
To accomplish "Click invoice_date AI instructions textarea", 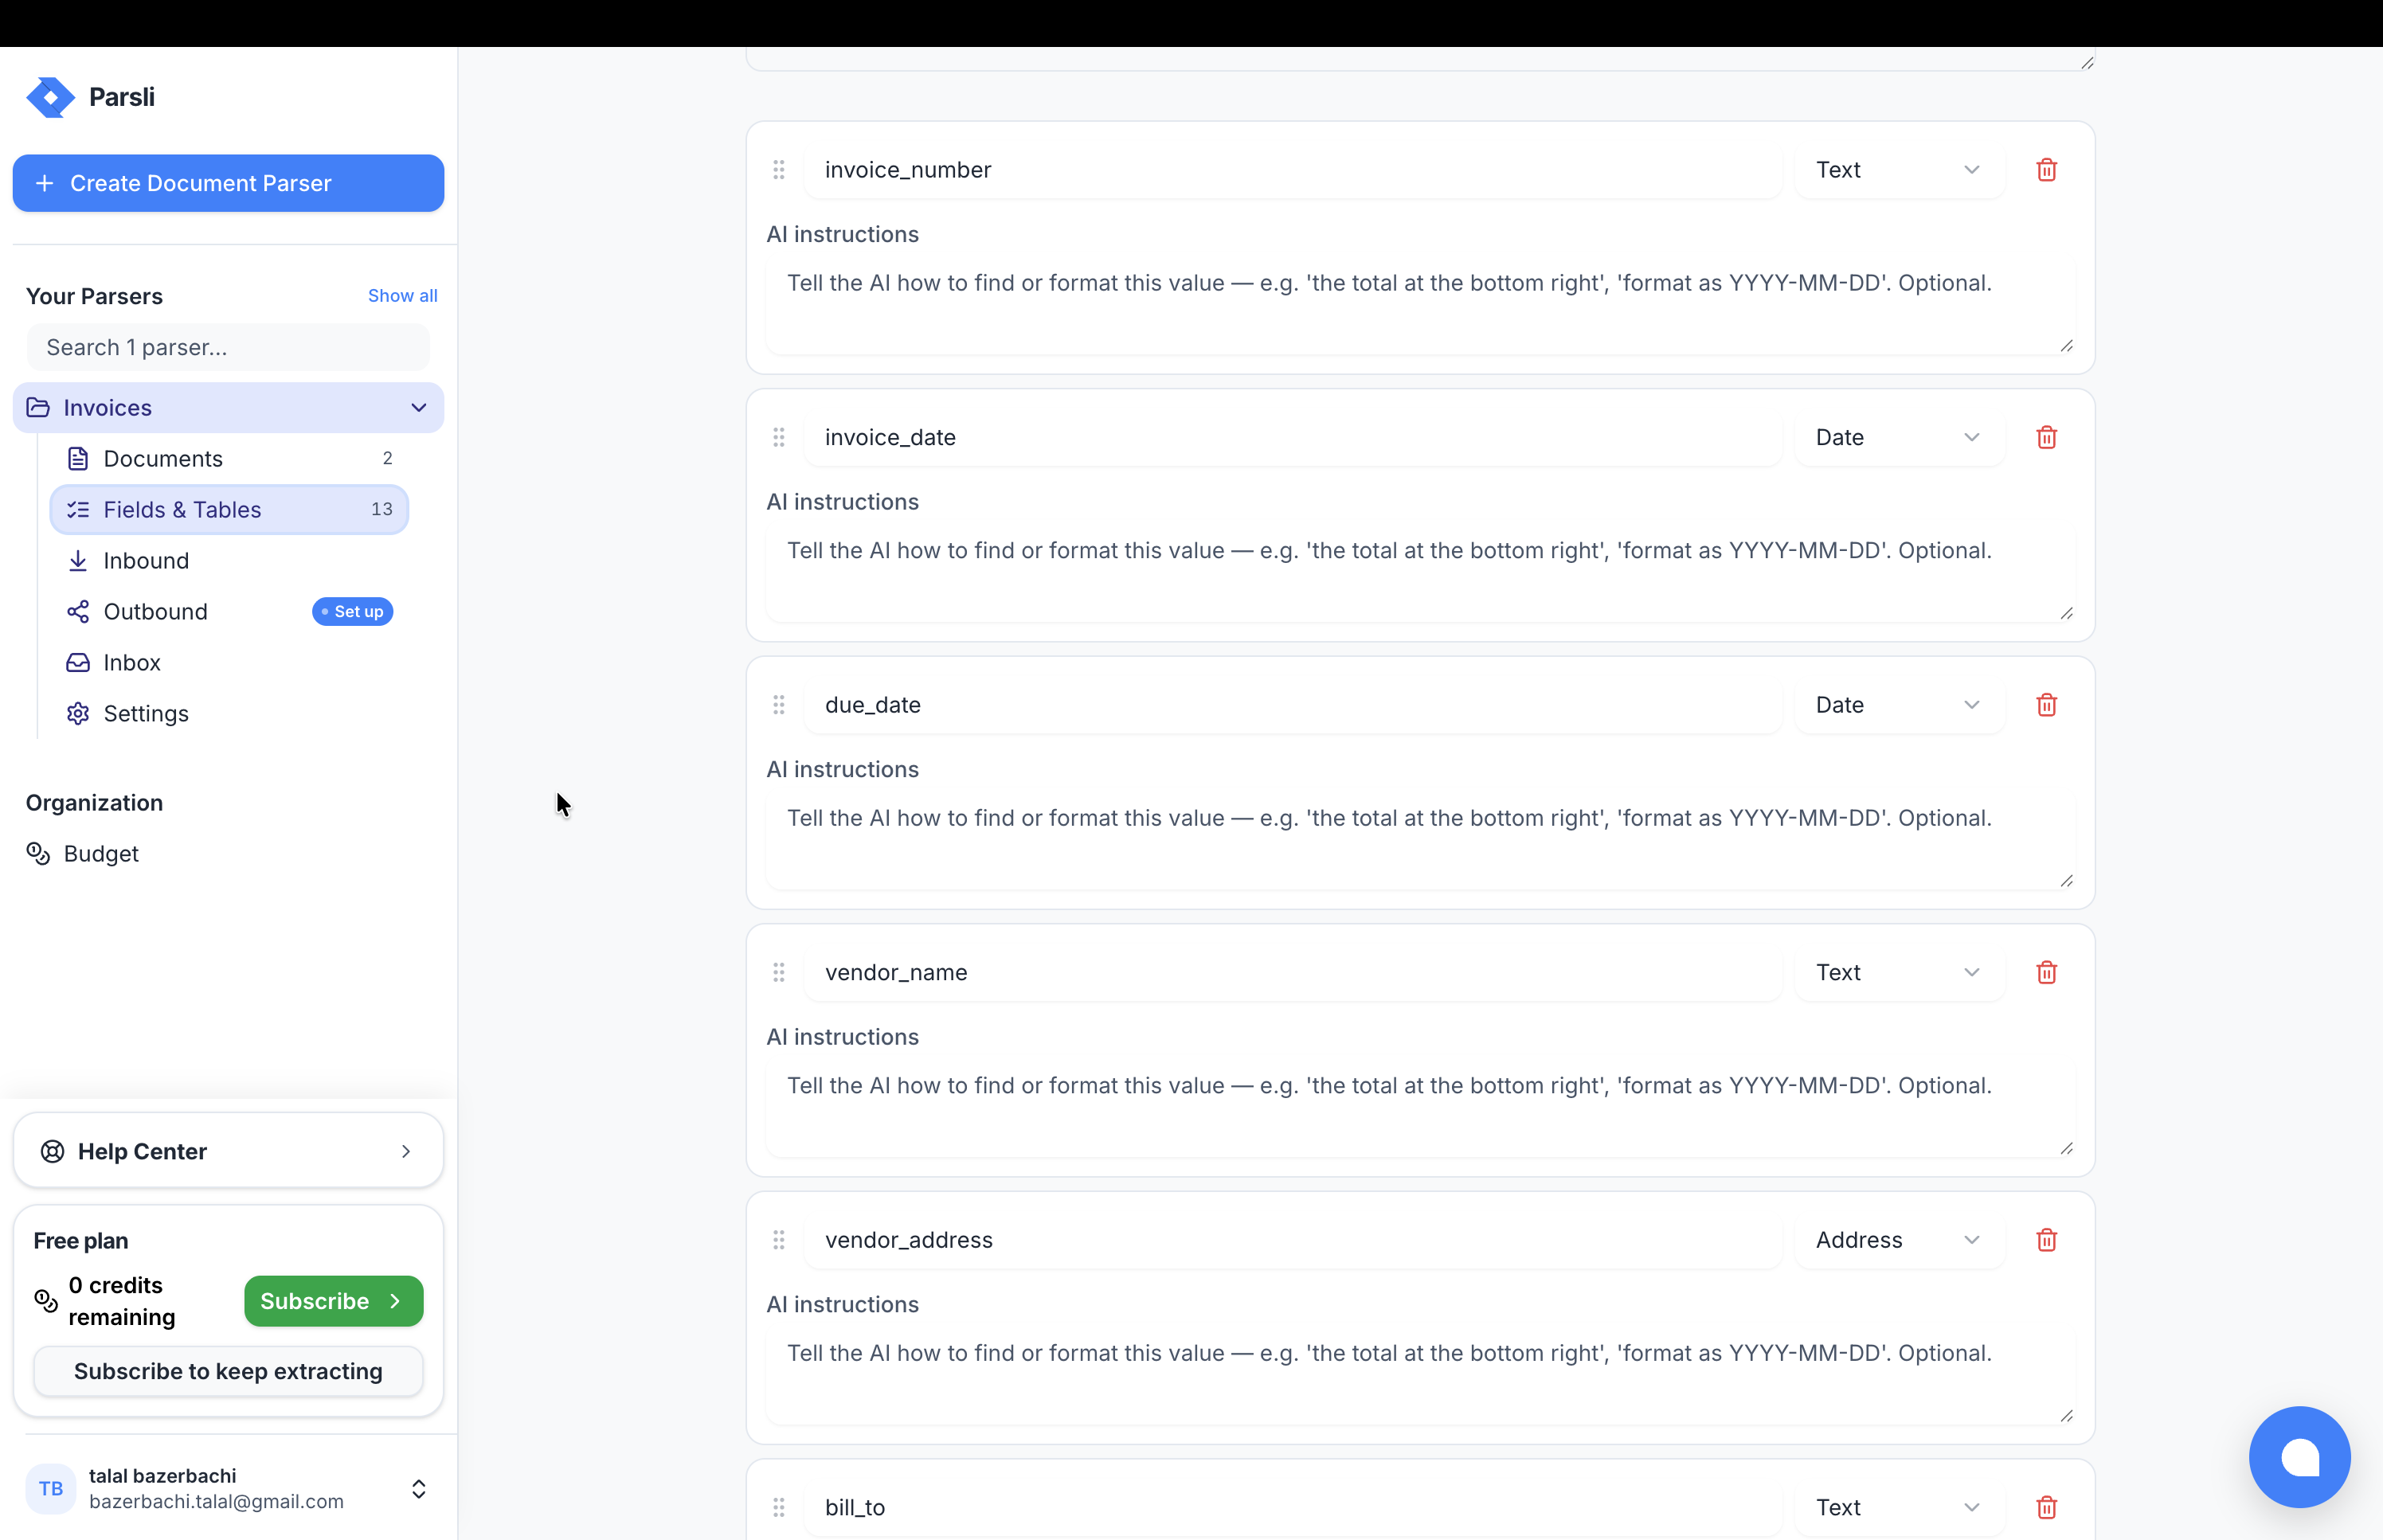I will tap(1420, 574).
